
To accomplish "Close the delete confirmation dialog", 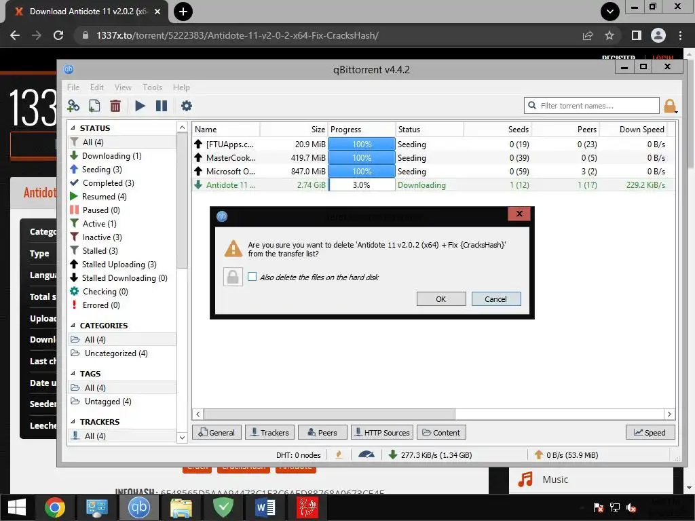I will [x=519, y=214].
